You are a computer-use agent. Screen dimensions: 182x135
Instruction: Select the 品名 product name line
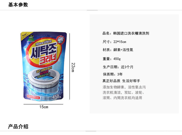coord(126,33)
